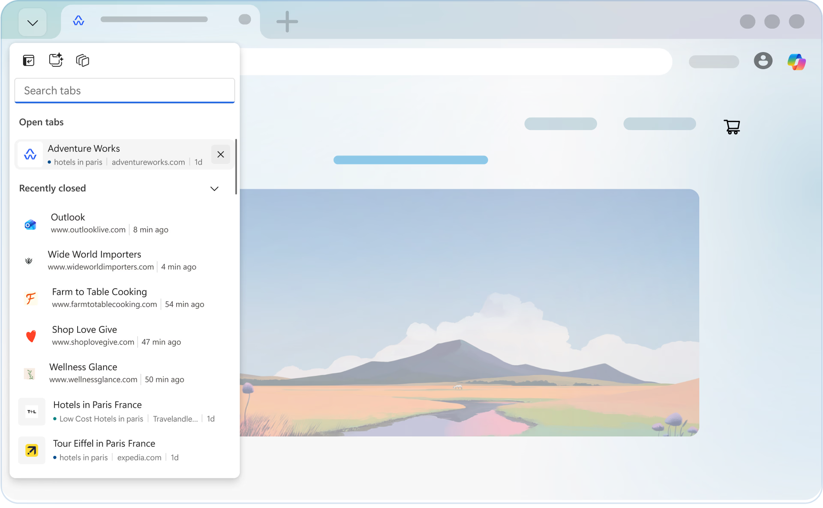
Task: Reopen Farm to Table Cooking tab
Action: click(x=125, y=298)
